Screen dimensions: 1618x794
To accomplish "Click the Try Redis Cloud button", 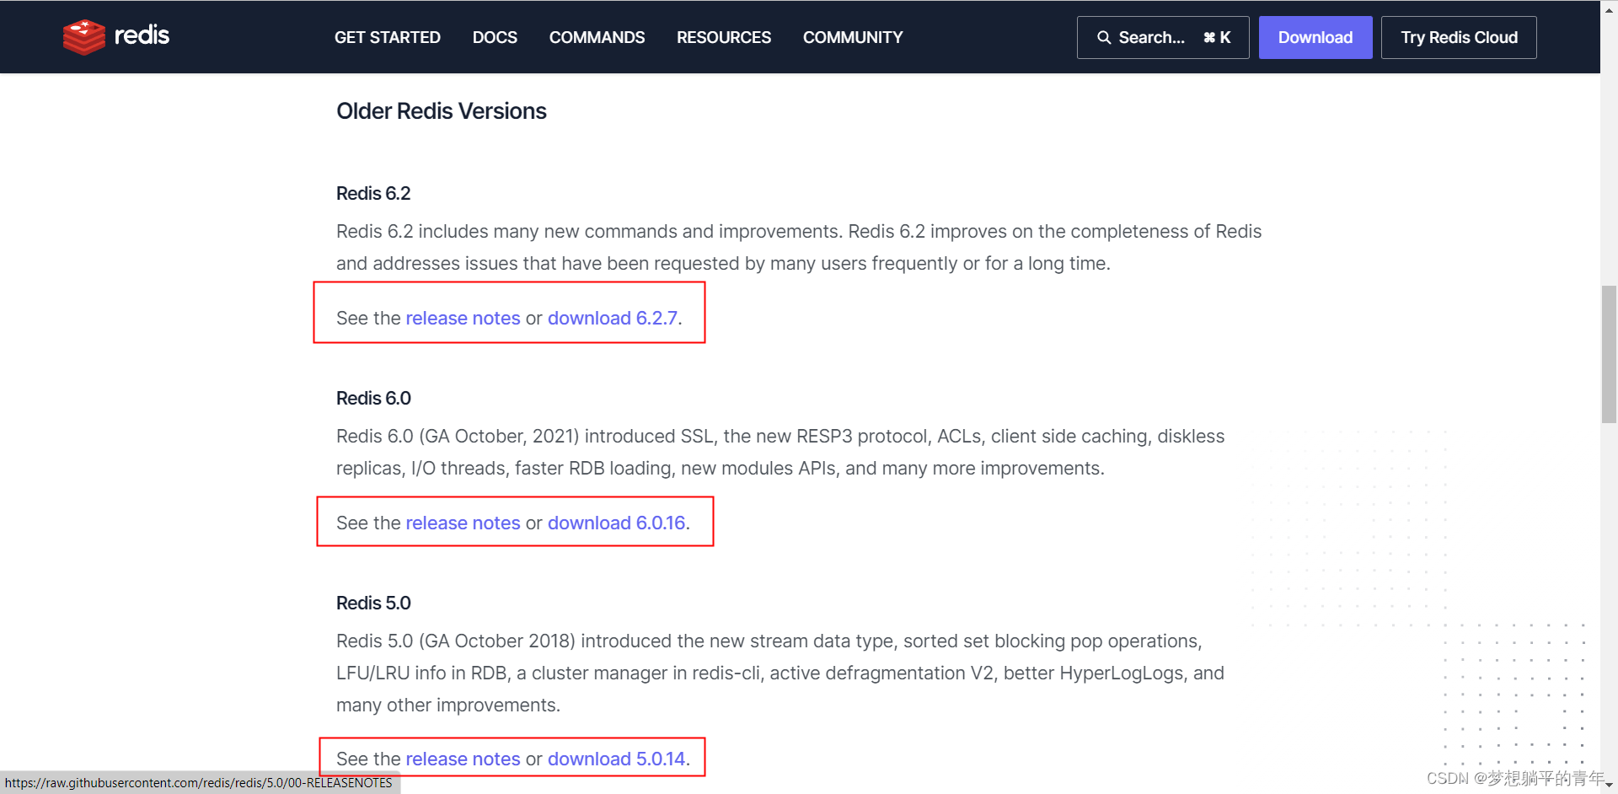I will pyautogui.click(x=1459, y=38).
